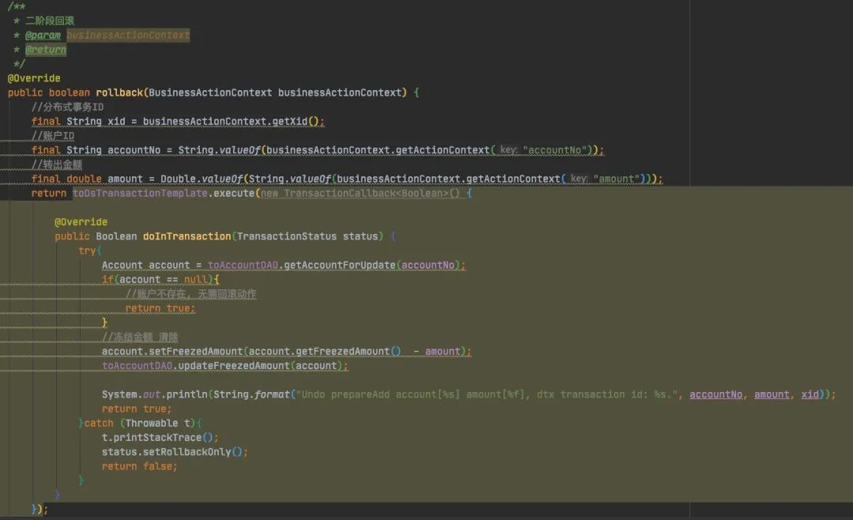Click the @return tag in the Javadoc comment
The height and width of the screenshot is (520, 853).
point(46,50)
